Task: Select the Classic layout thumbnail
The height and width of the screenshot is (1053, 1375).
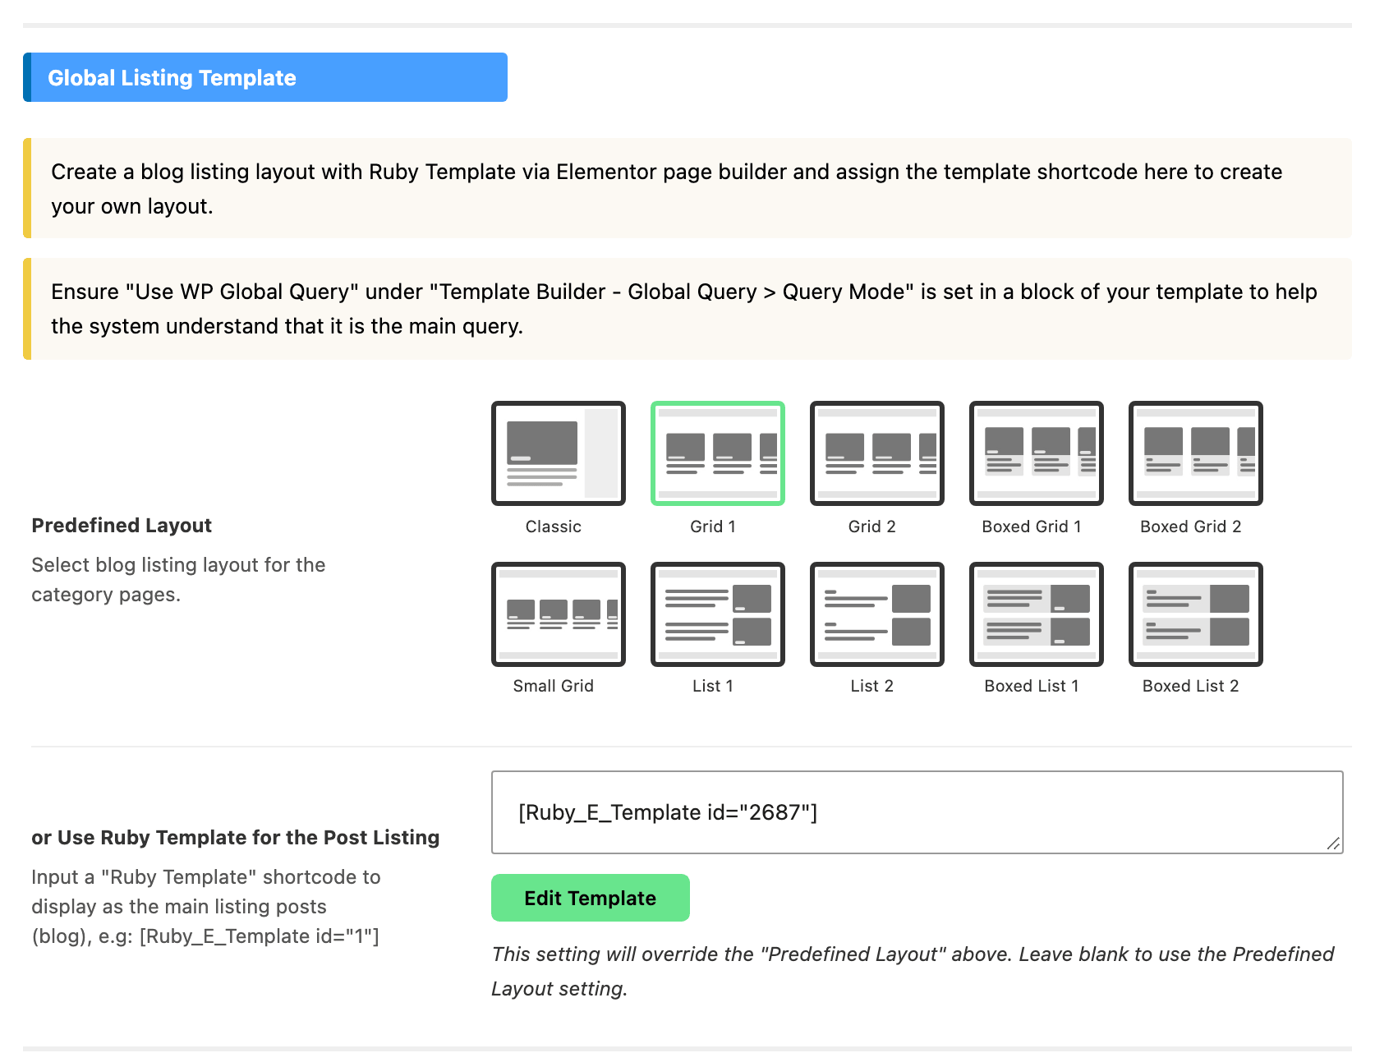Action: pos(558,453)
